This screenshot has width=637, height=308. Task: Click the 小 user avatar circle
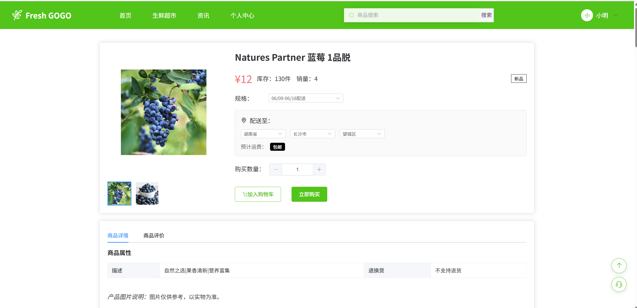pos(587,15)
